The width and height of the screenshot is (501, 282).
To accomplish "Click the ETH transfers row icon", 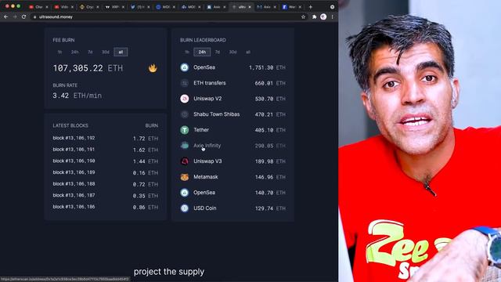I will click(x=185, y=83).
